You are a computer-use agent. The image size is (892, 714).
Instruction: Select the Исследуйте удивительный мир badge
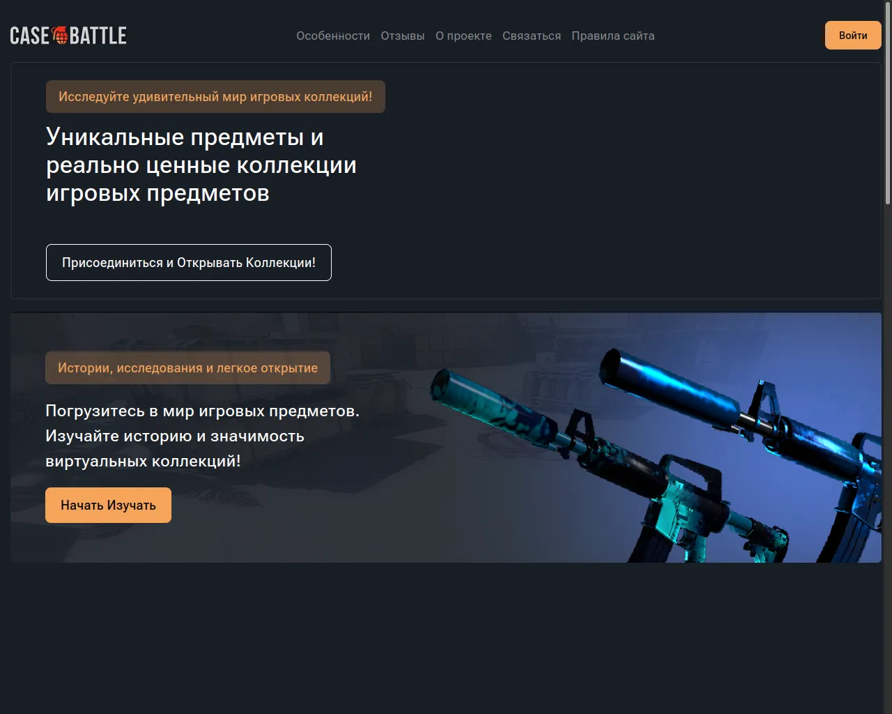215,97
